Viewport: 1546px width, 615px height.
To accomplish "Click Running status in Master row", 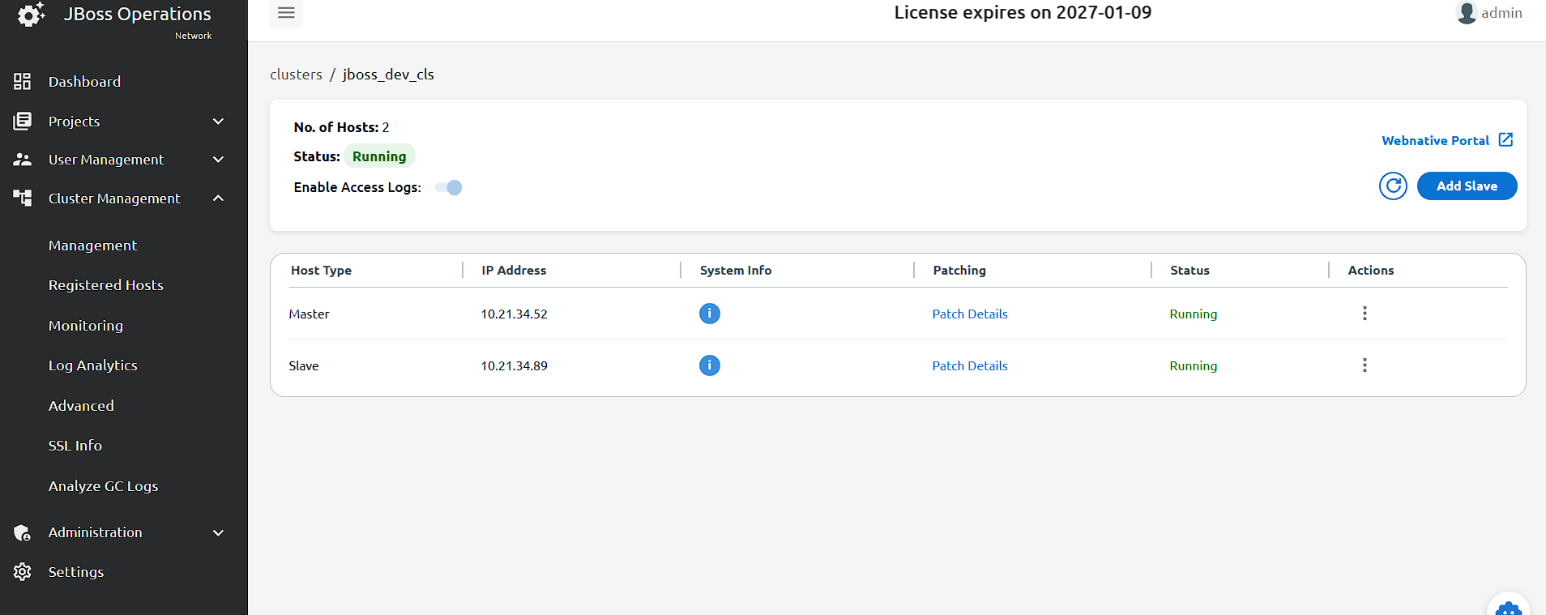I will (1193, 314).
